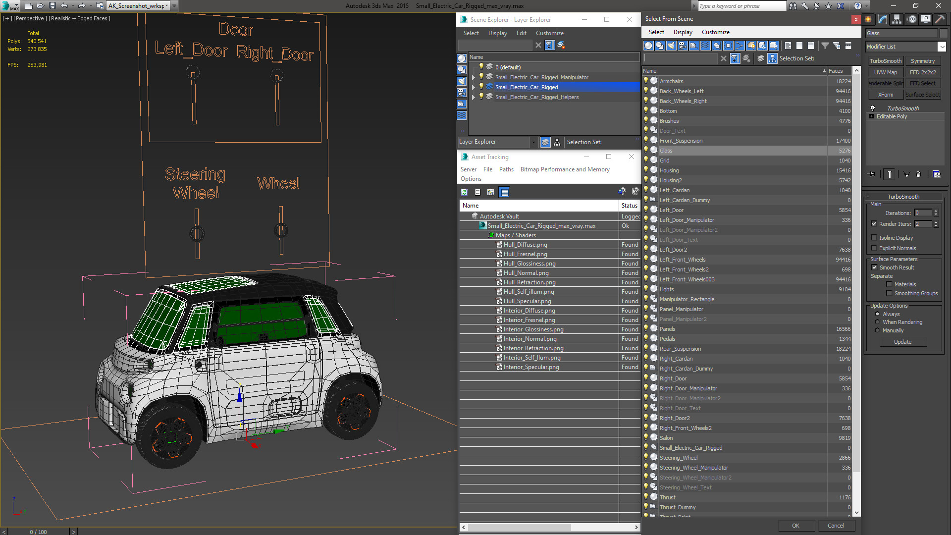Toggle Display Geometry filter in Select From Scene
Image resolution: width=951 pixels, height=535 pixels.
click(x=648, y=46)
